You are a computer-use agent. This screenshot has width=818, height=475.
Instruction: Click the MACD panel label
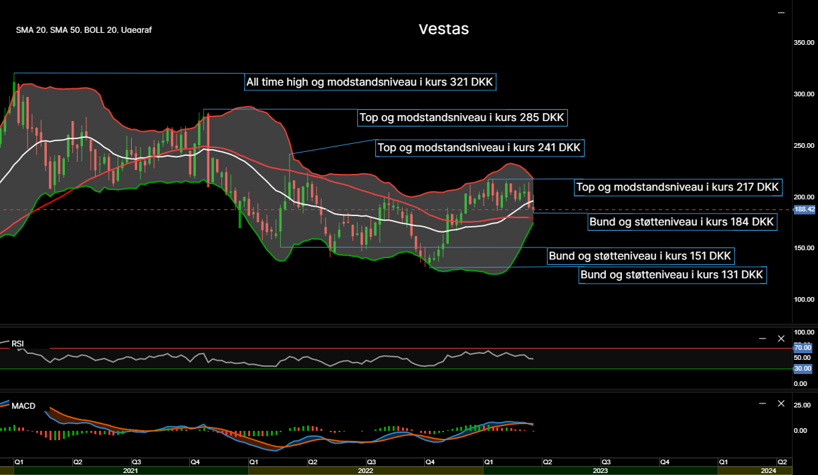pyautogui.click(x=23, y=406)
